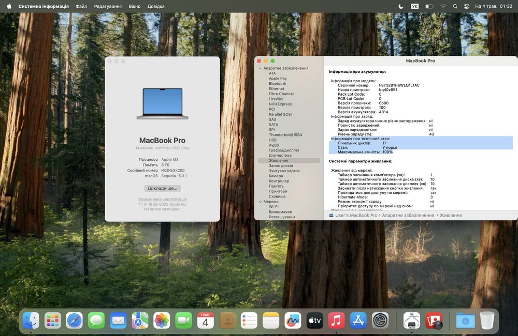Click the battery status icon

click(429, 6)
